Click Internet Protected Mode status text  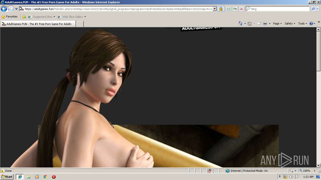(249, 171)
